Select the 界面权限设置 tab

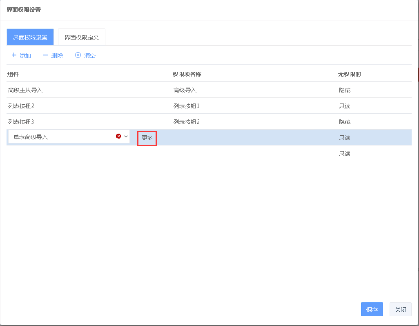pyautogui.click(x=30, y=37)
